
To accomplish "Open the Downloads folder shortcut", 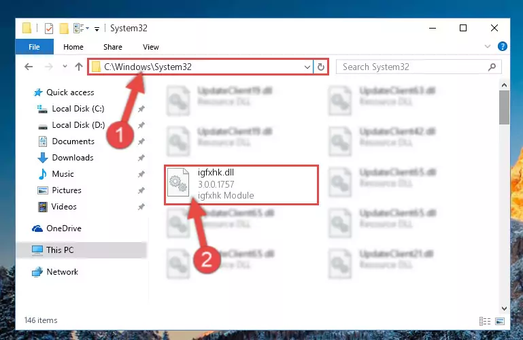I will pyautogui.click(x=73, y=158).
